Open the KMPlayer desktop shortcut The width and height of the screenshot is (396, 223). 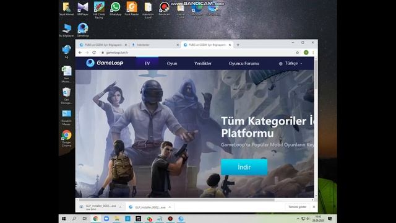click(83, 9)
